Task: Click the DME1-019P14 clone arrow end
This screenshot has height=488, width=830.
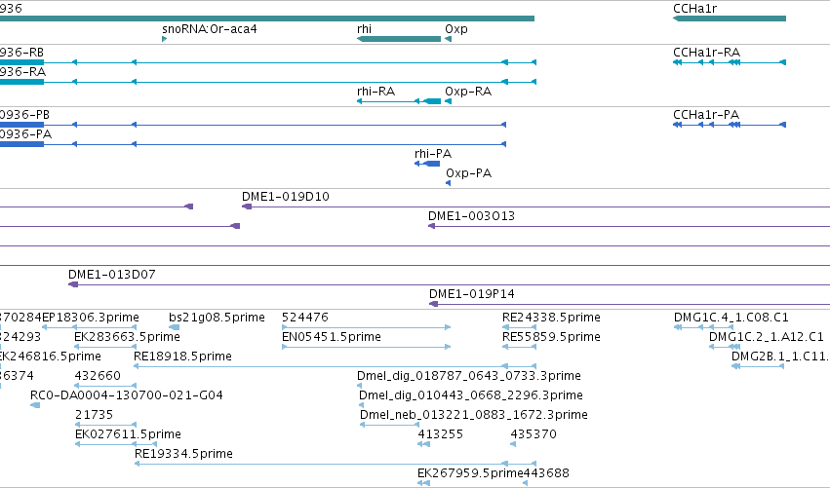Action: (433, 304)
